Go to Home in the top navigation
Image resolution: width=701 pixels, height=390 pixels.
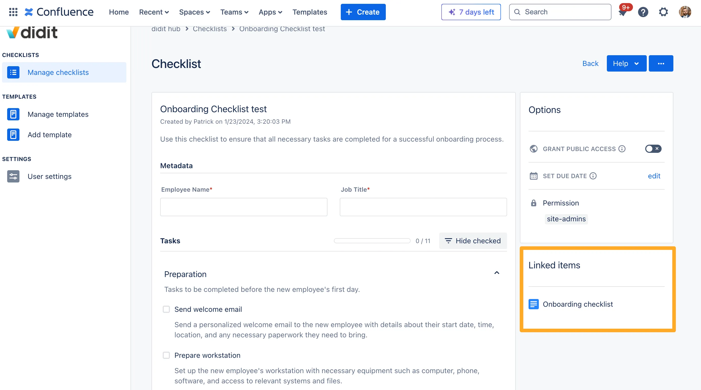point(119,12)
